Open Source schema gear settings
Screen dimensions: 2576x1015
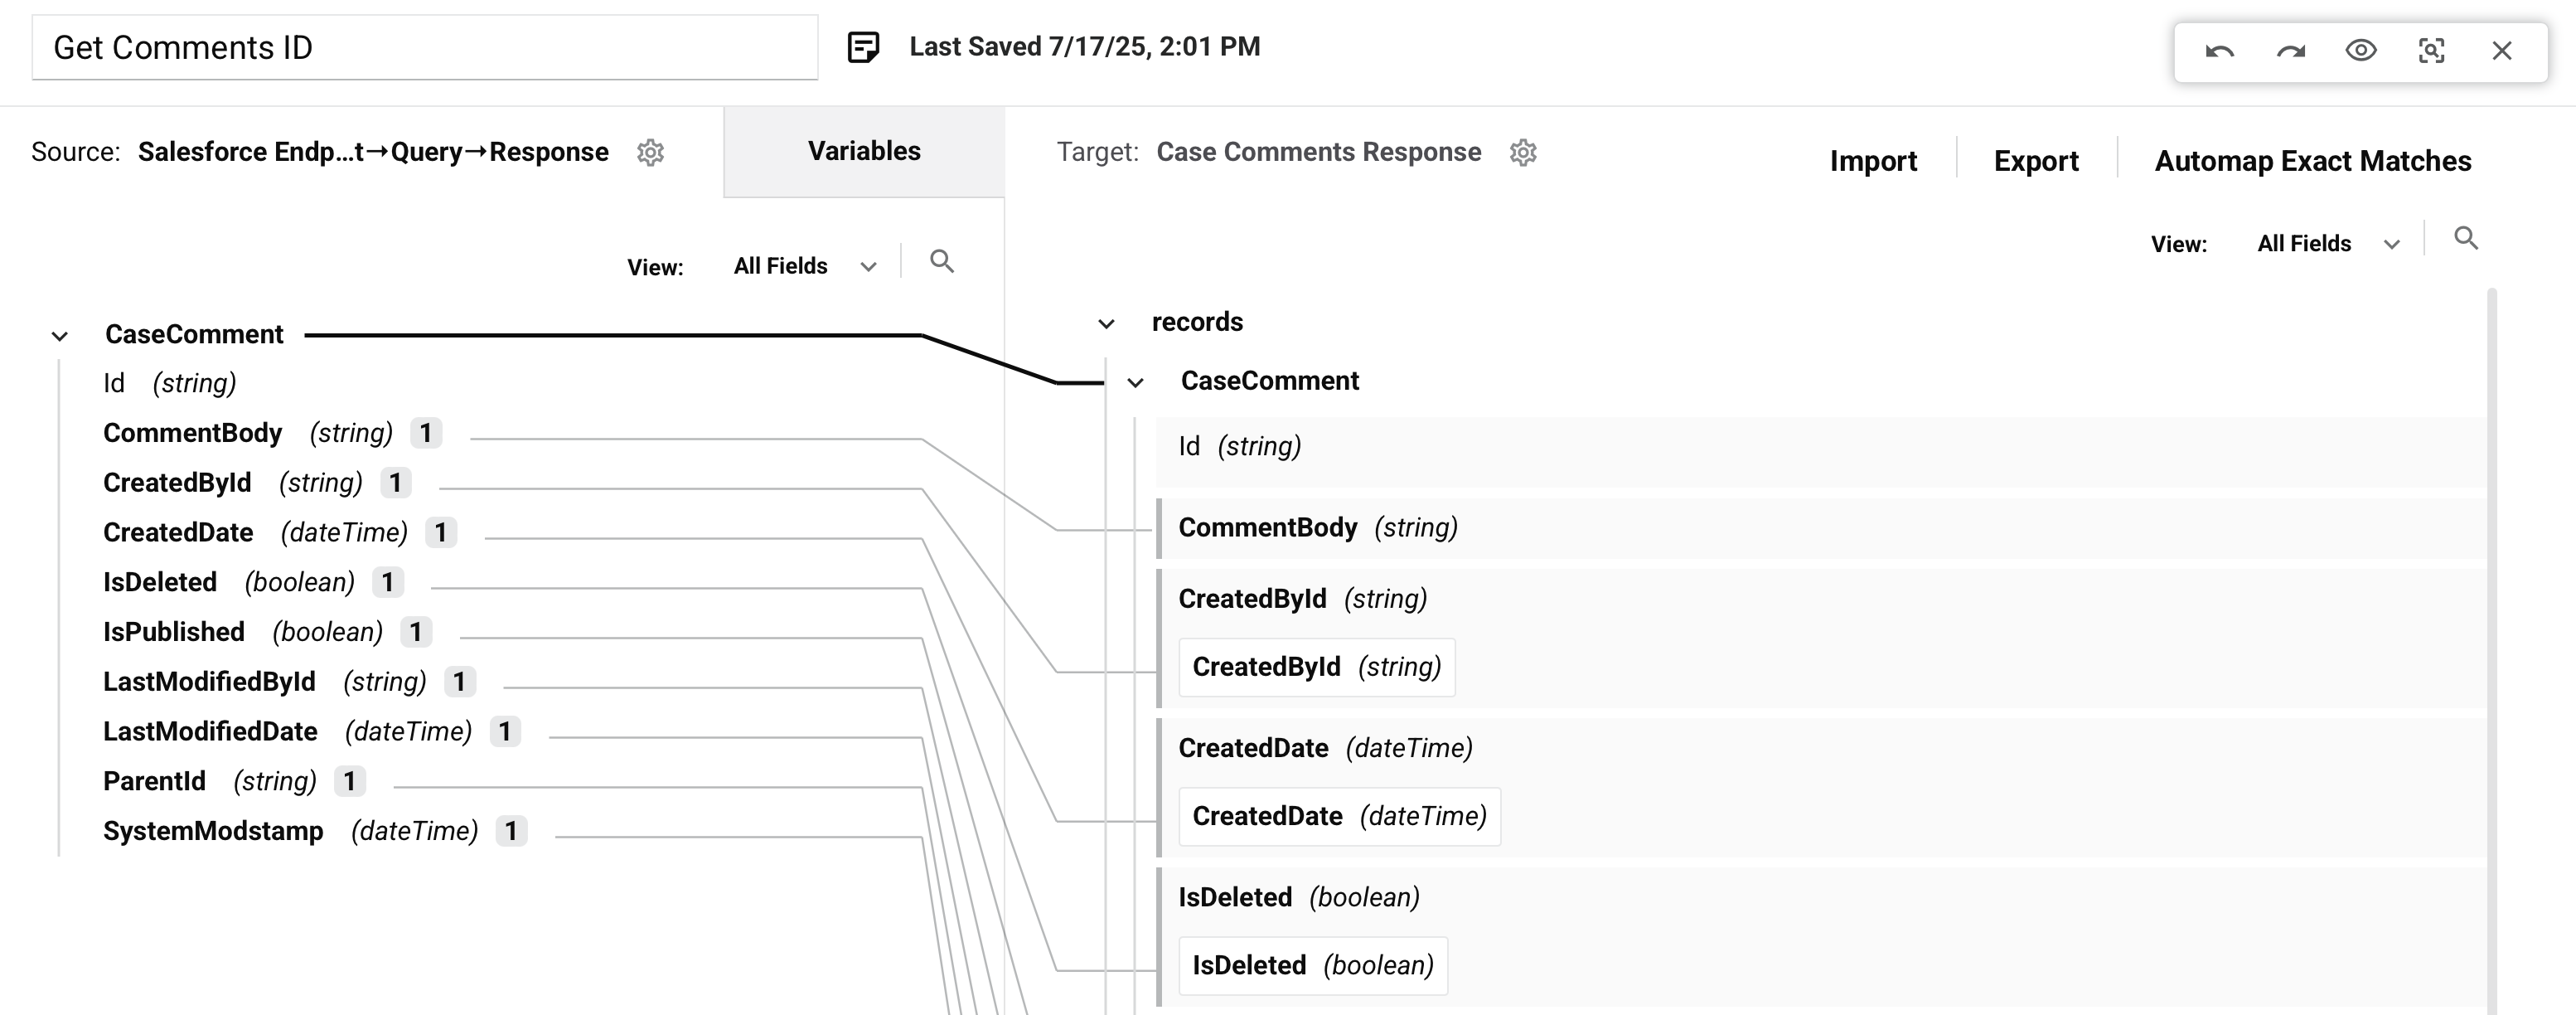(x=651, y=152)
